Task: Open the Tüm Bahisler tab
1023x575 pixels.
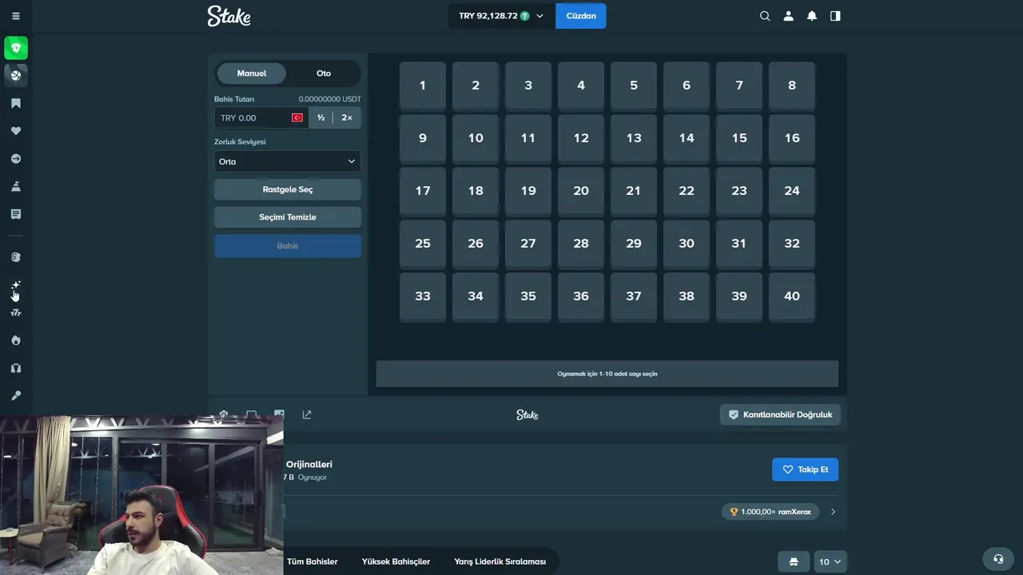Action: (312, 561)
